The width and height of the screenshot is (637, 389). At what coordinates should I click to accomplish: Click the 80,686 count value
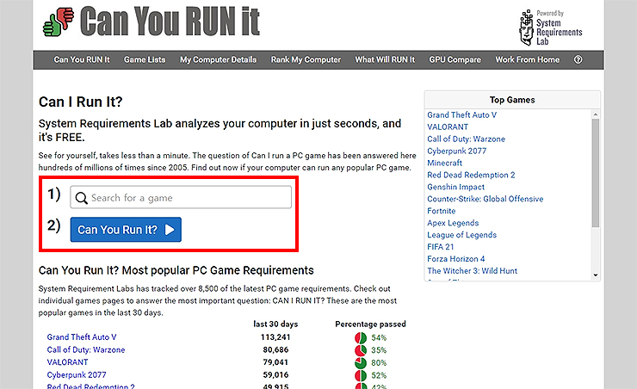[275, 349]
